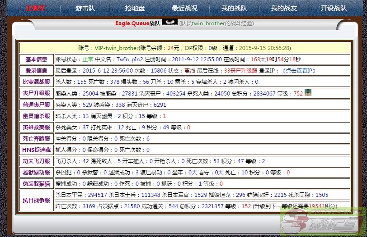
Task: Click the 丧尸升级服 category label
Action: (36, 93)
